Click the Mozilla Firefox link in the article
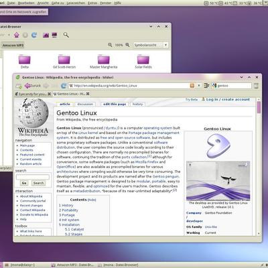 [x=147, y=162]
